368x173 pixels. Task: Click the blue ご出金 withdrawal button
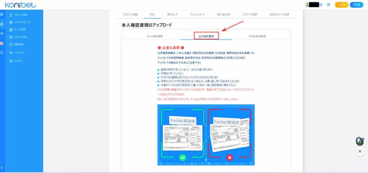click(x=356, y=5)
